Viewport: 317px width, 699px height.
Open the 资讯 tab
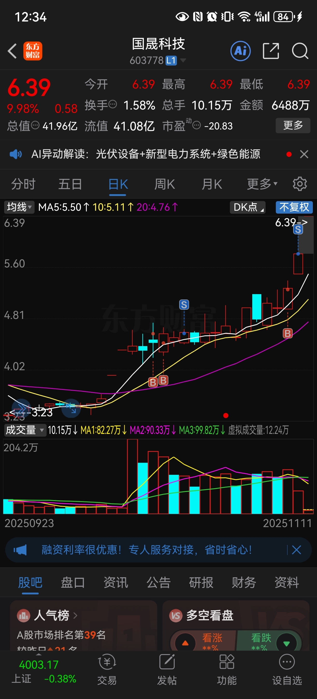pyautogui.click(x=116, y=582)
